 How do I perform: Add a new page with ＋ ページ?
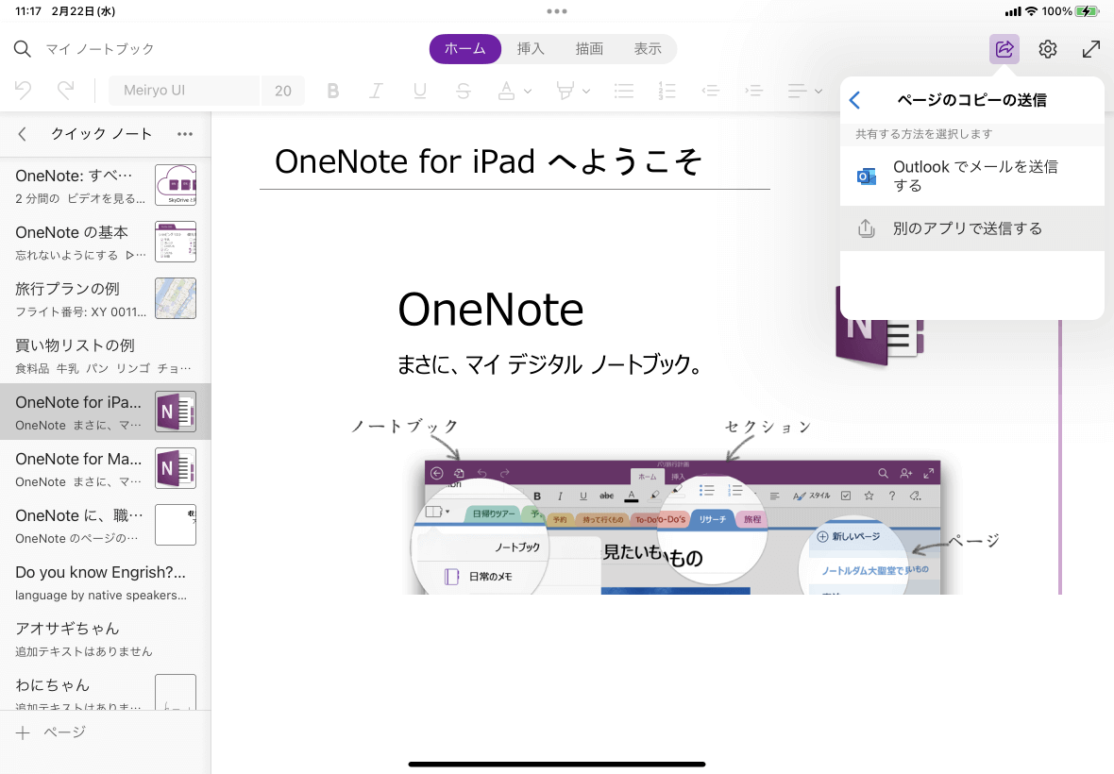click(x=50, y=732)
